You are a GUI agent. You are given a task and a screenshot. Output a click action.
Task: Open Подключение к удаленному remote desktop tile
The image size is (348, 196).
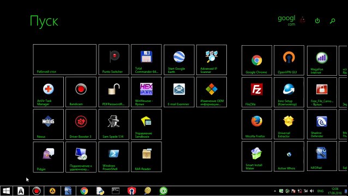(81, 157)
